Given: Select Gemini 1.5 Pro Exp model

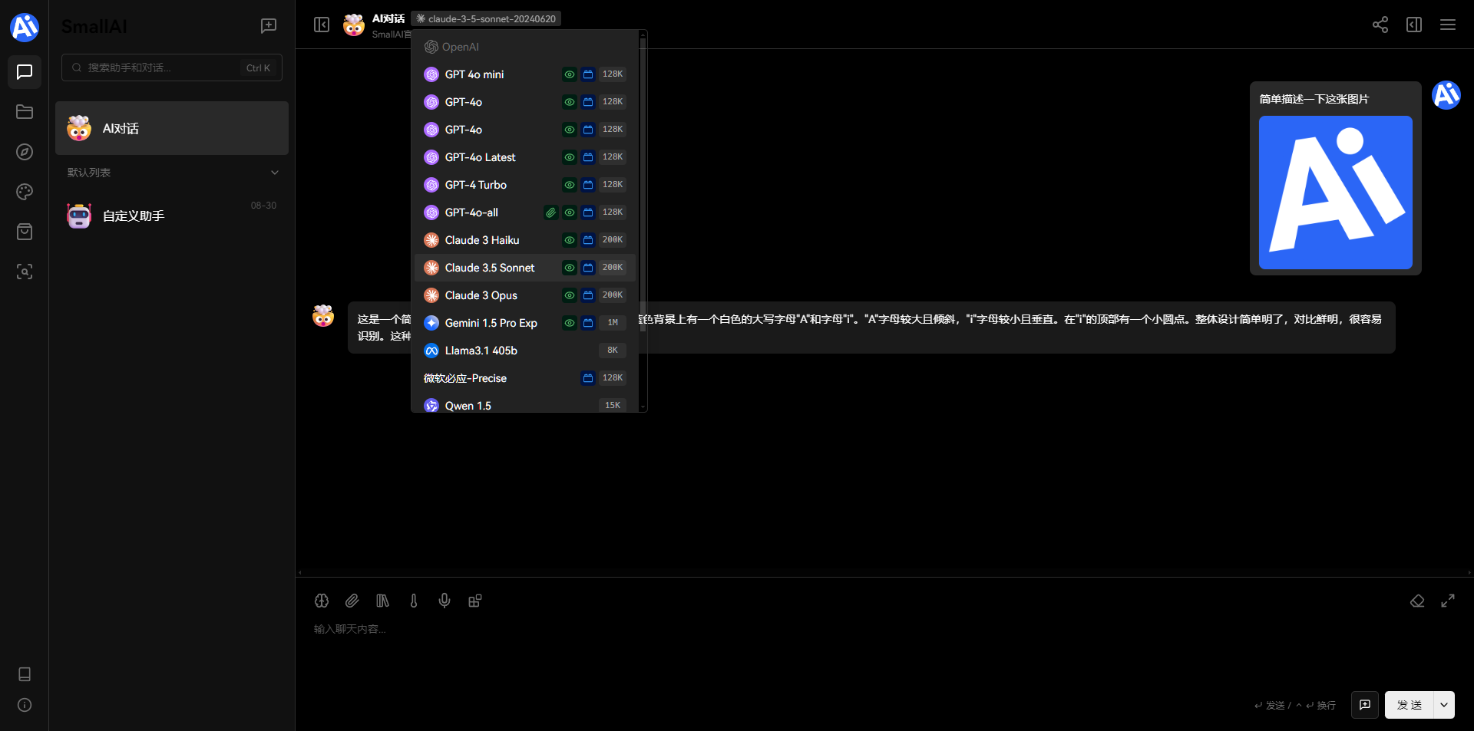Looking at the screenshot, I should click(x=525, y=323).
